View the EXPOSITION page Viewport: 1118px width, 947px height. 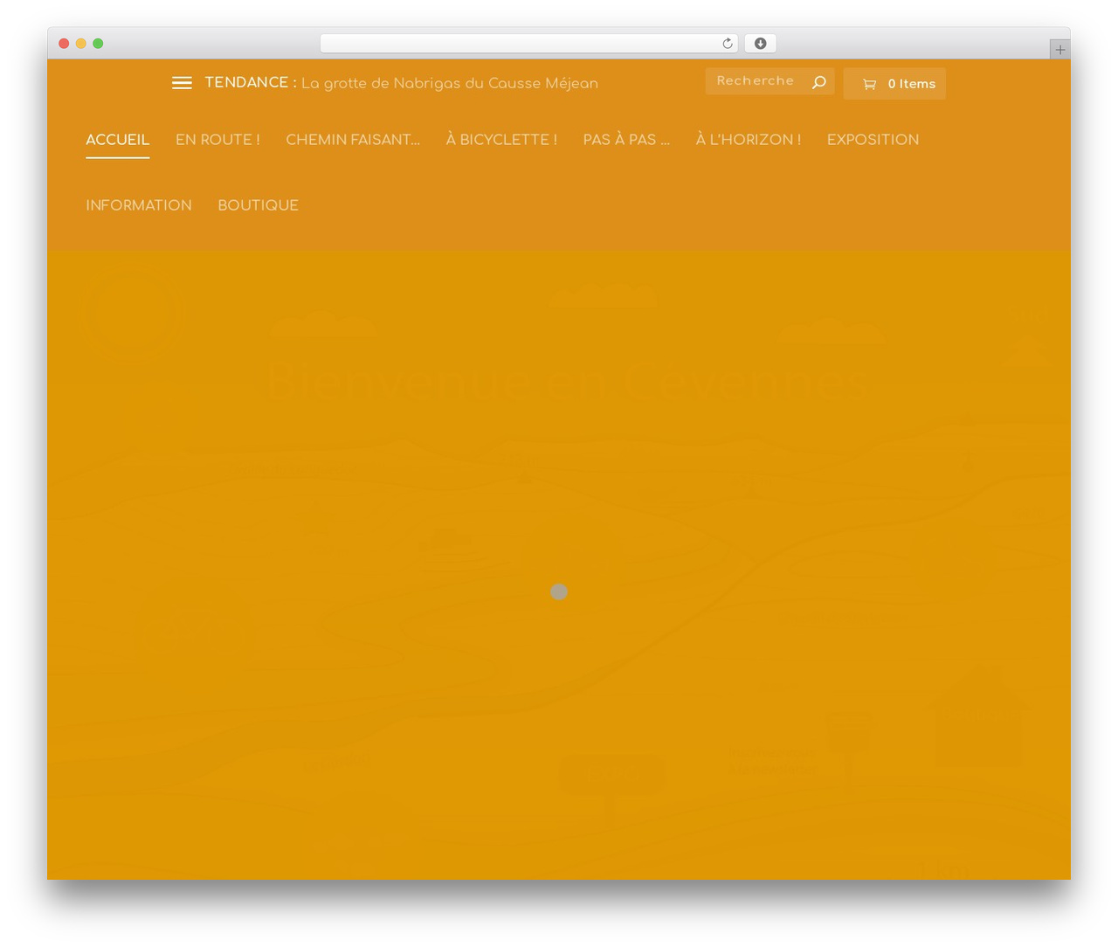873,140
